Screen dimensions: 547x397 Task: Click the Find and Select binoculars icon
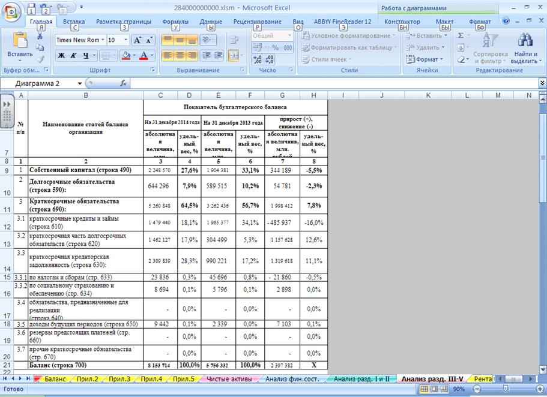pos(525,41)
